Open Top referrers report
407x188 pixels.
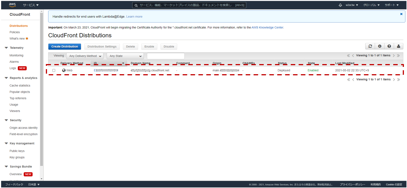pos(18,98)
